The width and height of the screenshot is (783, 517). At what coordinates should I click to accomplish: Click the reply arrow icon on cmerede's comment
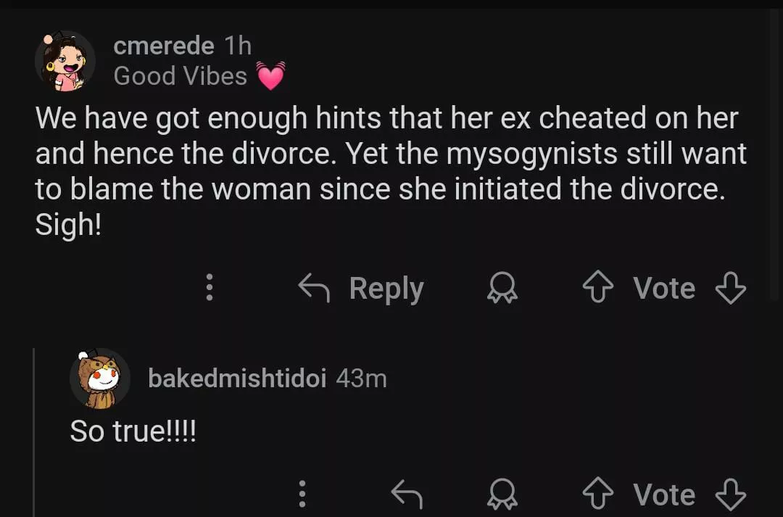coord(314,289)
